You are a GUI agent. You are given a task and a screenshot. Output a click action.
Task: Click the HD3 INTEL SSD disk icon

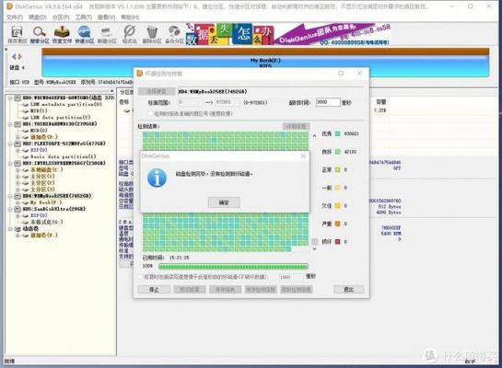click(18, 163)
